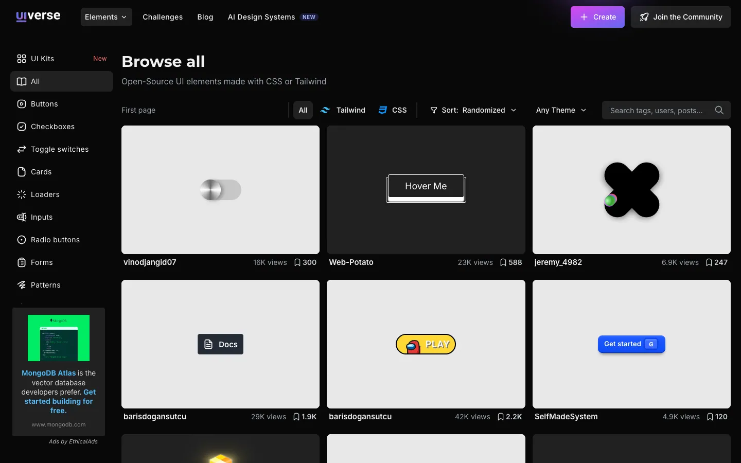The image size is (741, 463).
Task: Click the Docs button preview
Action: tap(220, 344)
